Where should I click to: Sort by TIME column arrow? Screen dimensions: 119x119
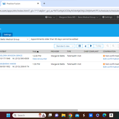pos(38,51)
